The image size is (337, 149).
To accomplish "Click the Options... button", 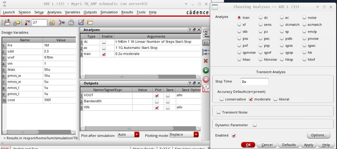I will pos(319,135).
